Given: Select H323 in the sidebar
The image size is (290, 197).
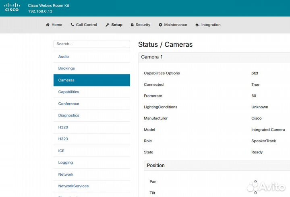Looking at the screenshot, I should (92, 139).
